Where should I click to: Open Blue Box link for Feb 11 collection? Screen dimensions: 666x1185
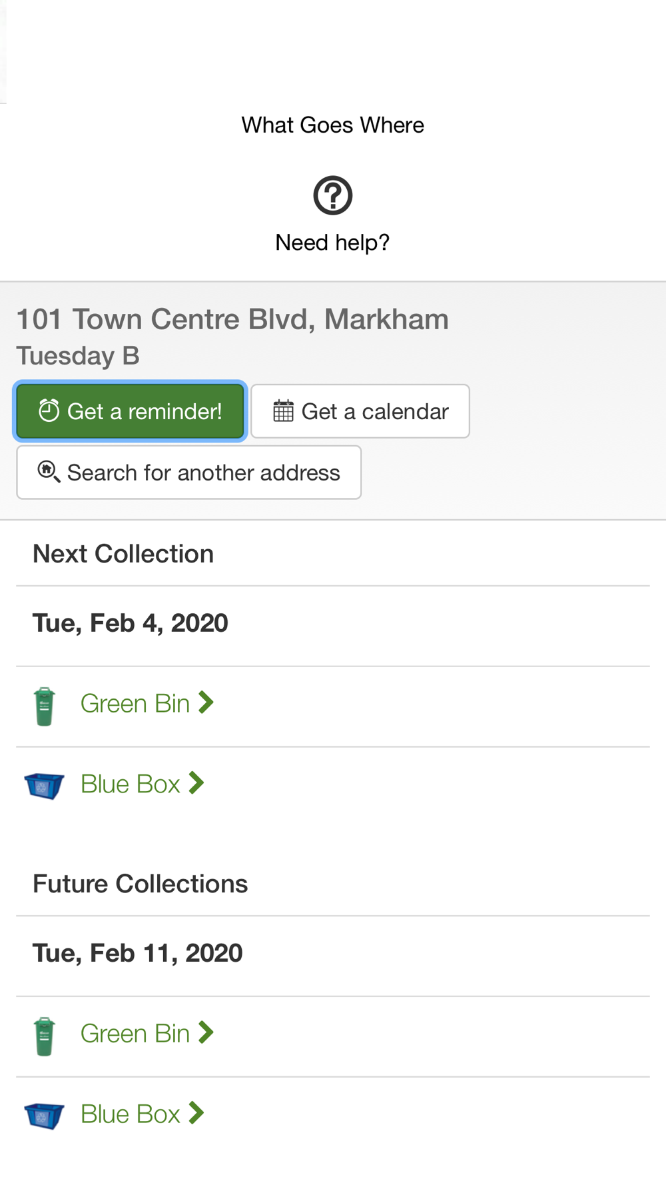point(131,1114)
